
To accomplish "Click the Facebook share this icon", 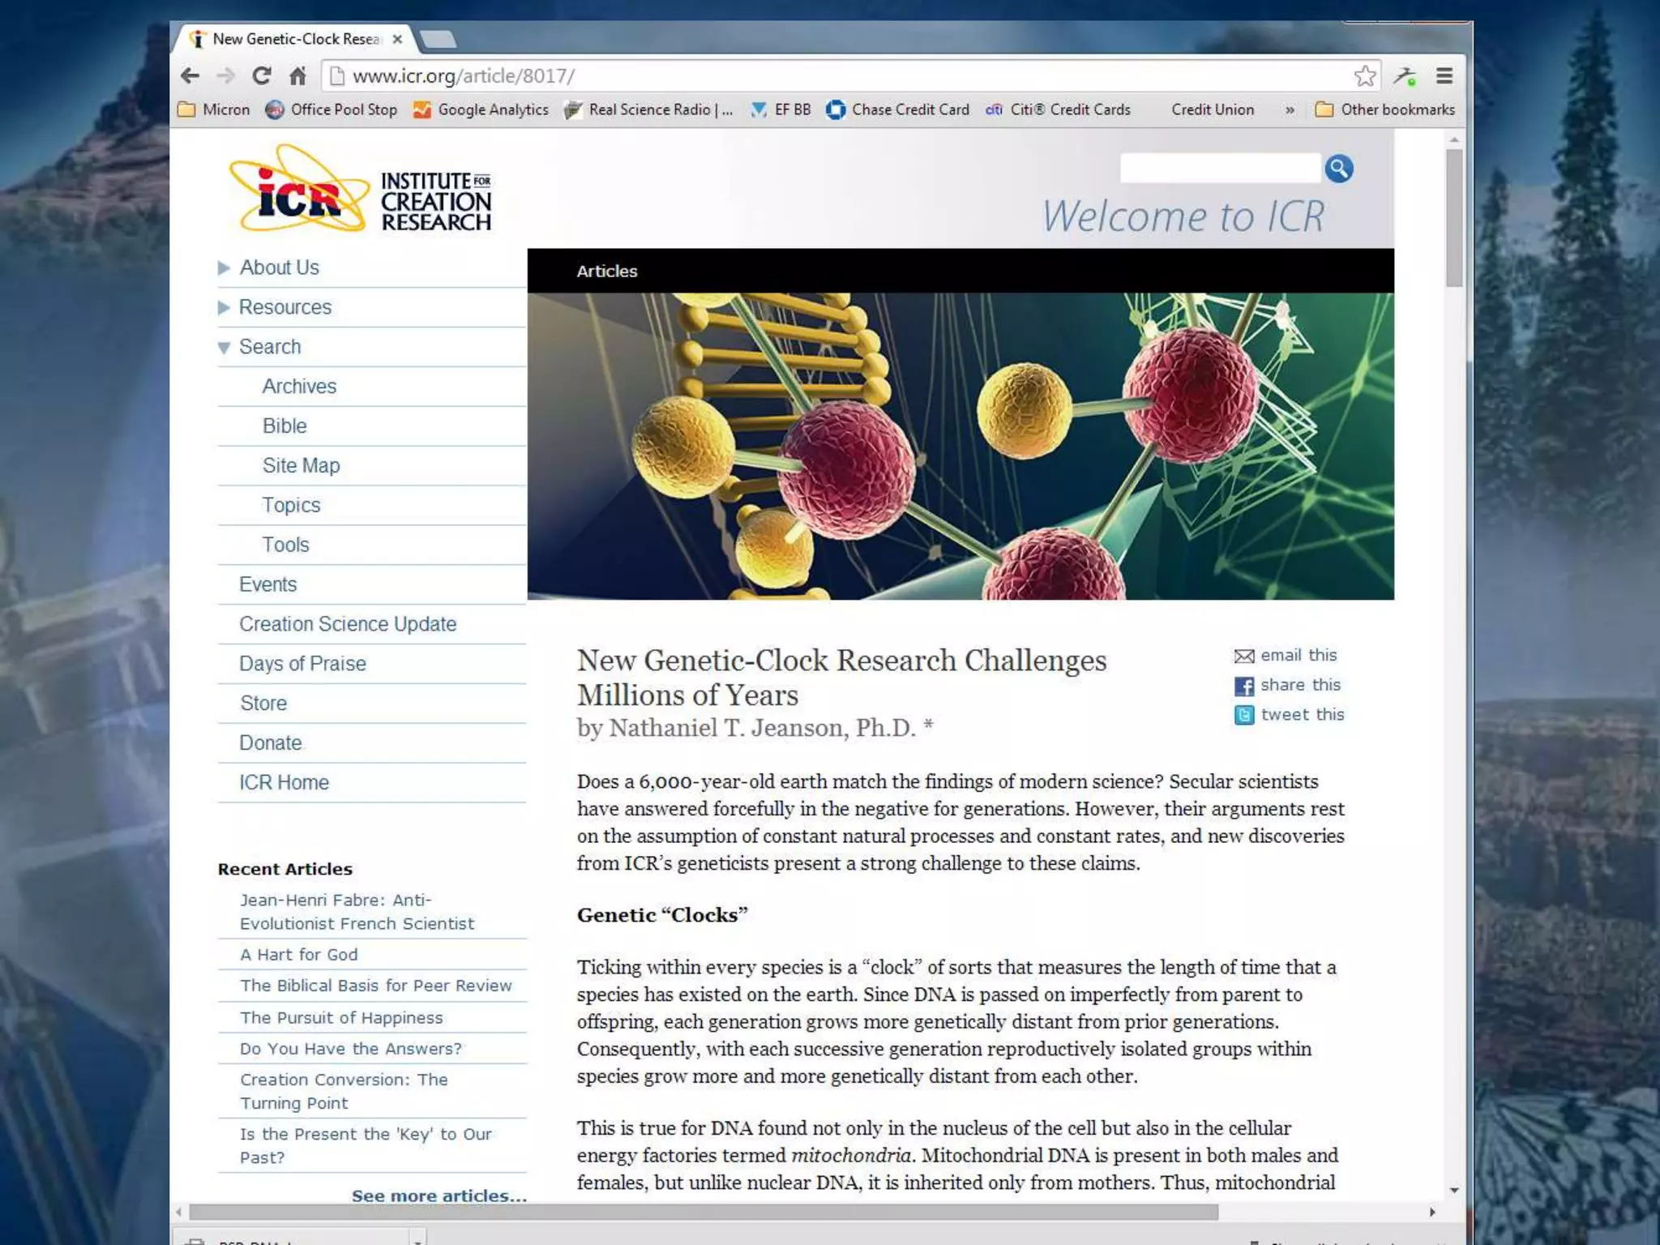I will click(x=1243, y=687).
